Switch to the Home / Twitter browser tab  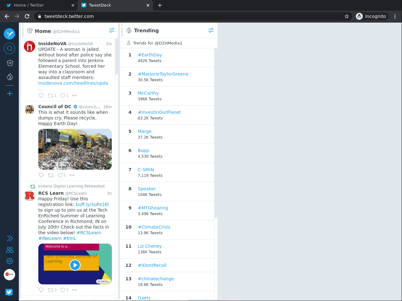click(39, 5)
